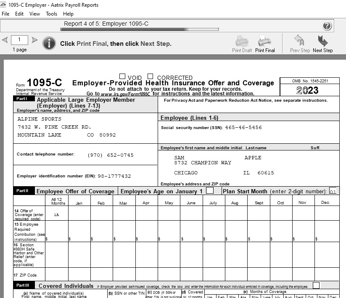The image size is (346, 298).
Task: Click the OMB No. 1545-2251 text
Action: tap(310, 81)
